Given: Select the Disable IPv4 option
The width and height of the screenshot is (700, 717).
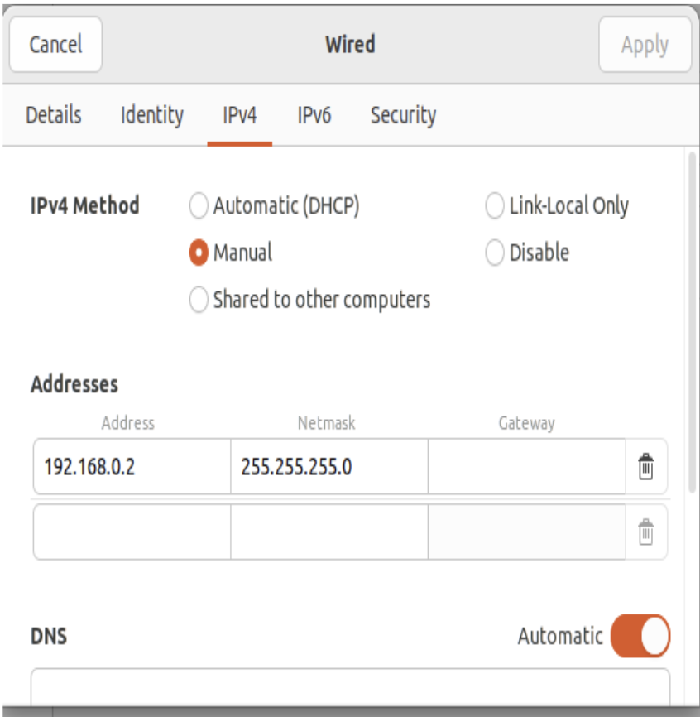Looking at the screenshot, I should pos(527,253).
